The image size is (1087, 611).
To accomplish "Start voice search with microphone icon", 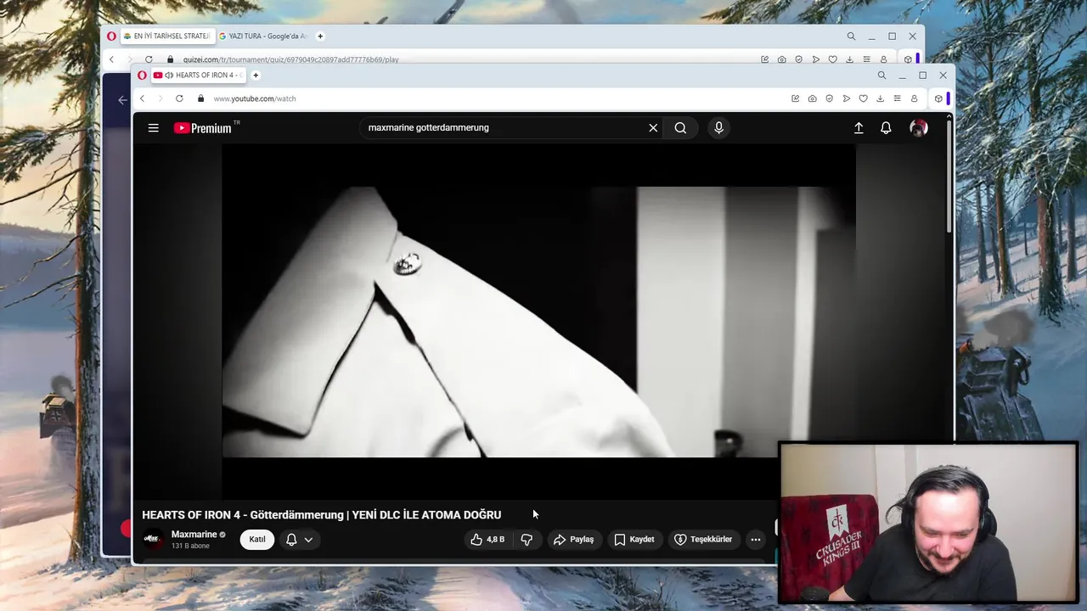I will click(x=718, y=128).
